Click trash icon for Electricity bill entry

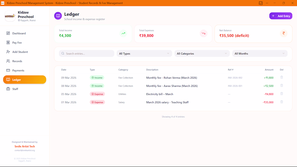(282, 94)
